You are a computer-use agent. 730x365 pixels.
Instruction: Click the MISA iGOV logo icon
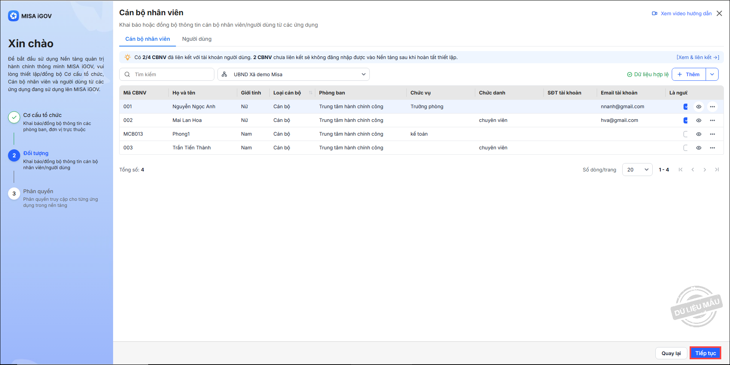point(13,16)
